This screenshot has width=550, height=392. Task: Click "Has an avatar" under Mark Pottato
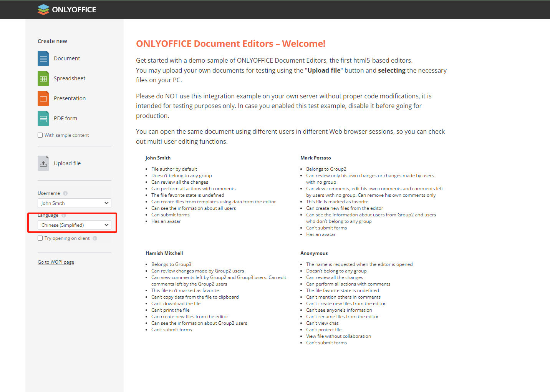[x=321, y=234]
